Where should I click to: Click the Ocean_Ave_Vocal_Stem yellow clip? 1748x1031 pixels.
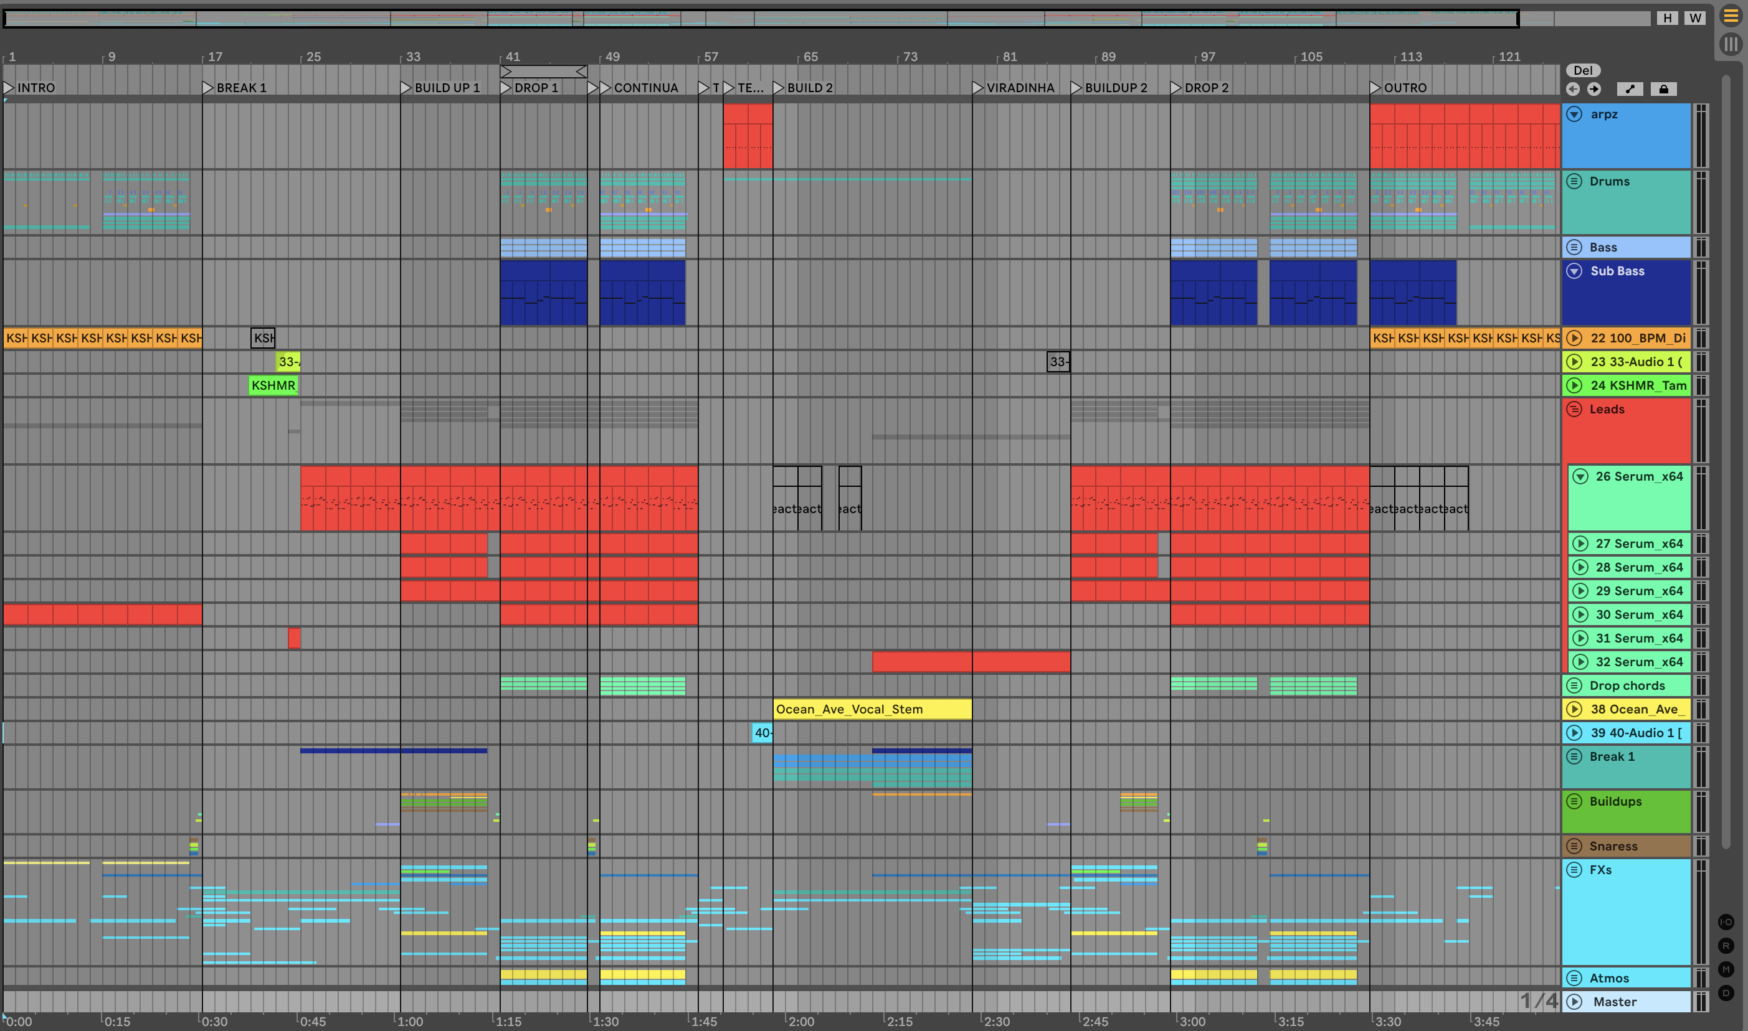(x=872, y=709)
